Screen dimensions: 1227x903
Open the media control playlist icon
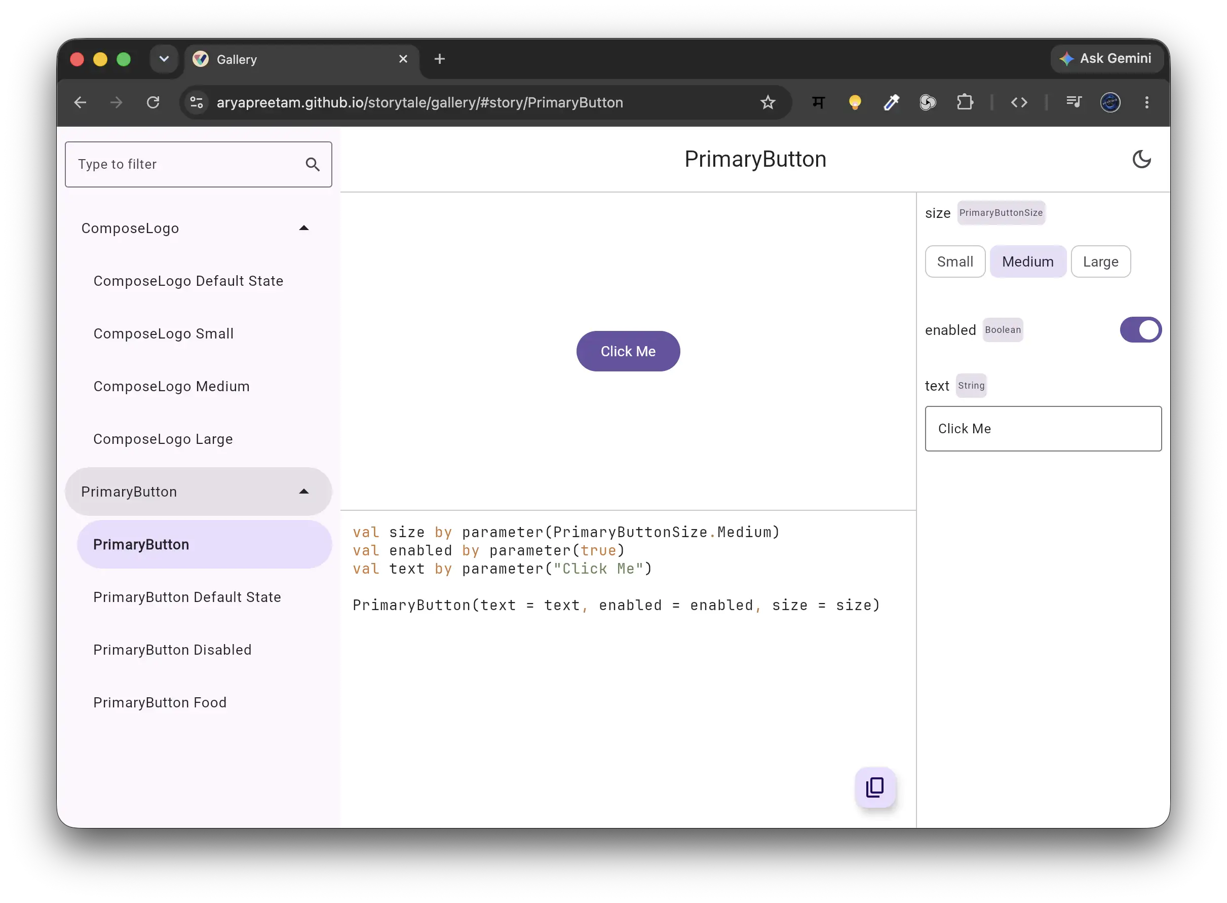pyautogui.click(x=1073, y=102)
